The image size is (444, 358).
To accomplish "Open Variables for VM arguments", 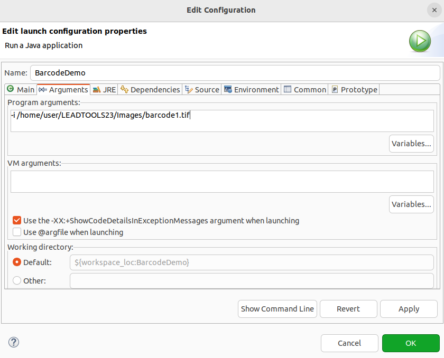I will pyautogui.click(x=411, y=204).
